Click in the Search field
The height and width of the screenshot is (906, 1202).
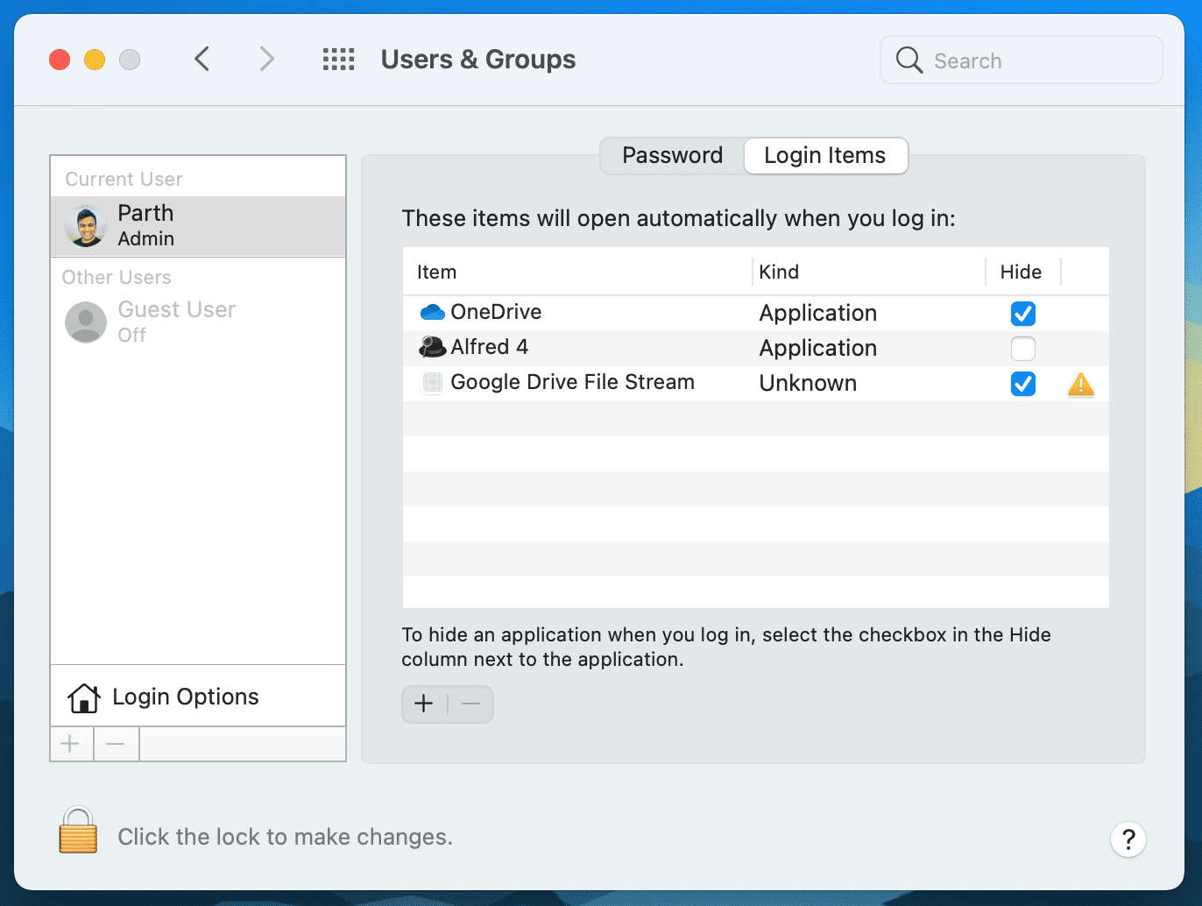coord(1022,60)
